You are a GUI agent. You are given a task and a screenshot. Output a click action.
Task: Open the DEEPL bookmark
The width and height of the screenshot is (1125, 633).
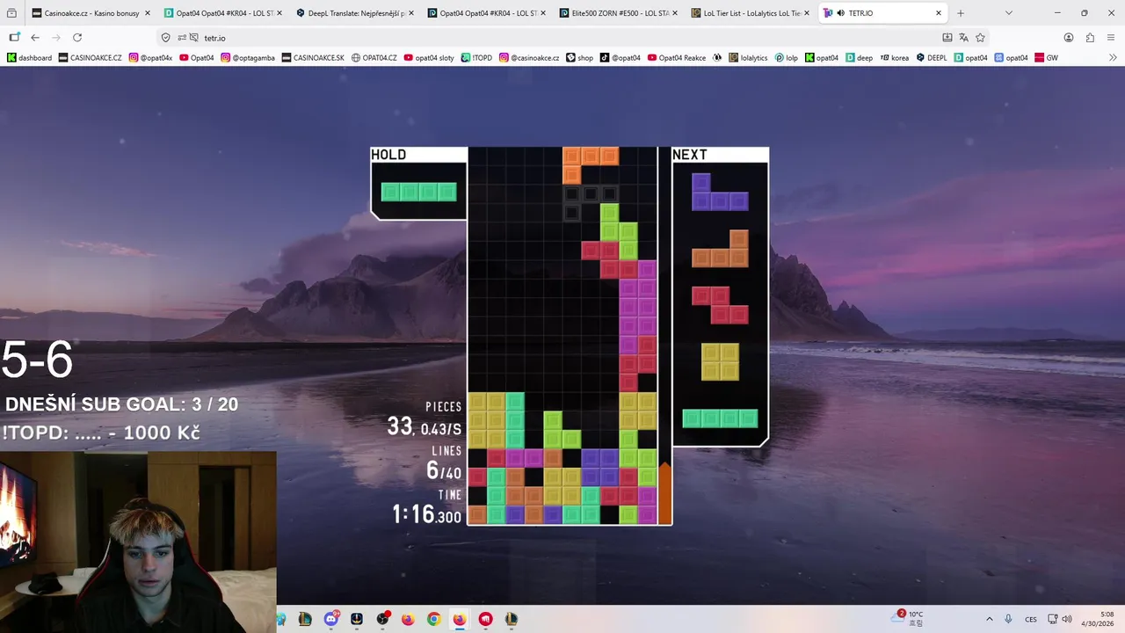point(932,58)
